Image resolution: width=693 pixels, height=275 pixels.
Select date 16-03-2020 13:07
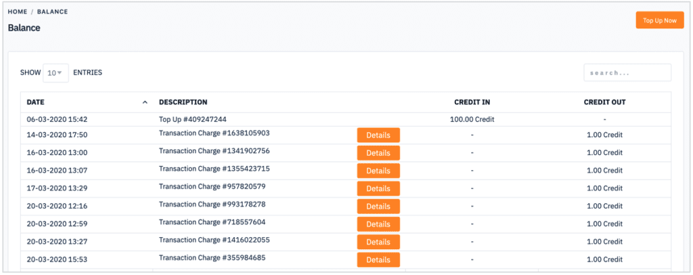coord(57,170)
